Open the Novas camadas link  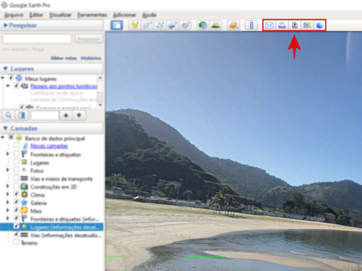pyautogui.click(x=49, y=146)
